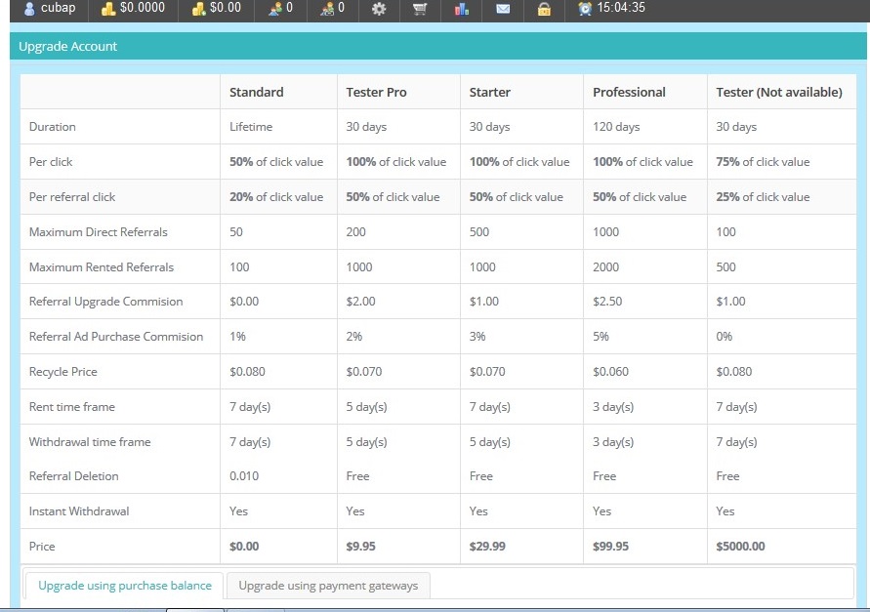Screen dimensions: 870x612
Task: Click the Standard column header
Action: click(x=257, y=92)
